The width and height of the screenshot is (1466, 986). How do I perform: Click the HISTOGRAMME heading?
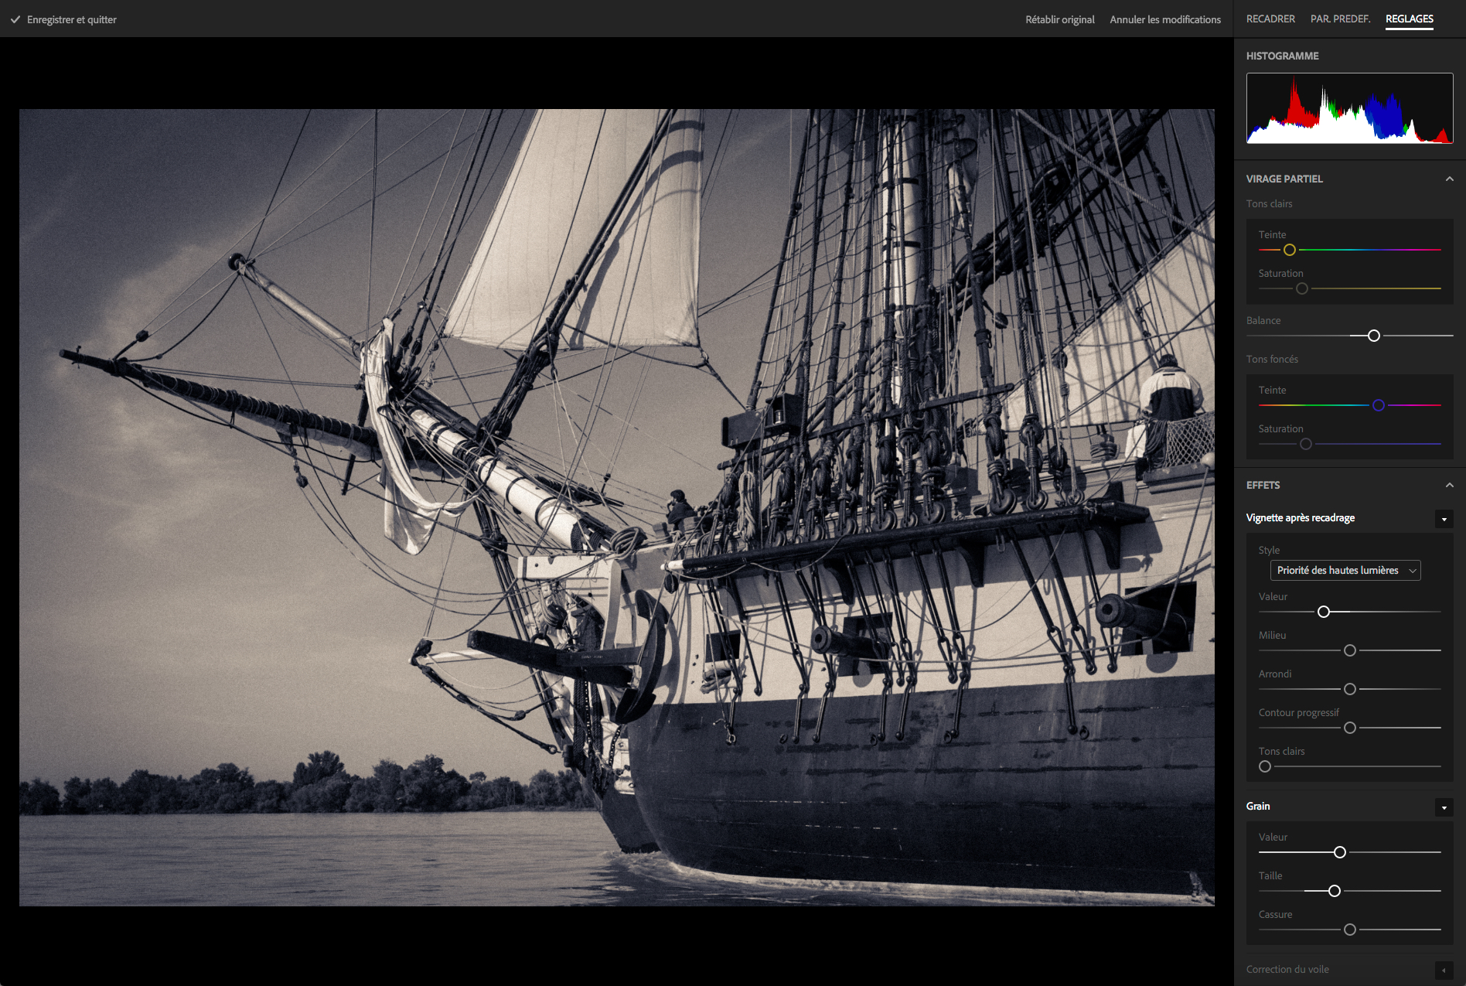pyautogui.click(x=1282, y=56)
